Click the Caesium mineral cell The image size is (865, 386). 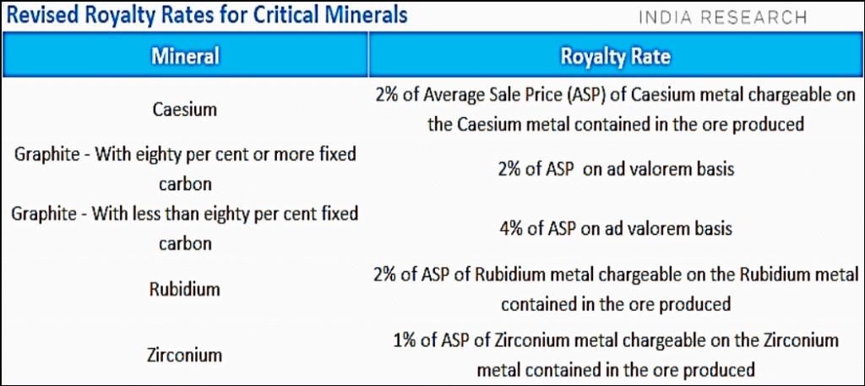[185, 109]
